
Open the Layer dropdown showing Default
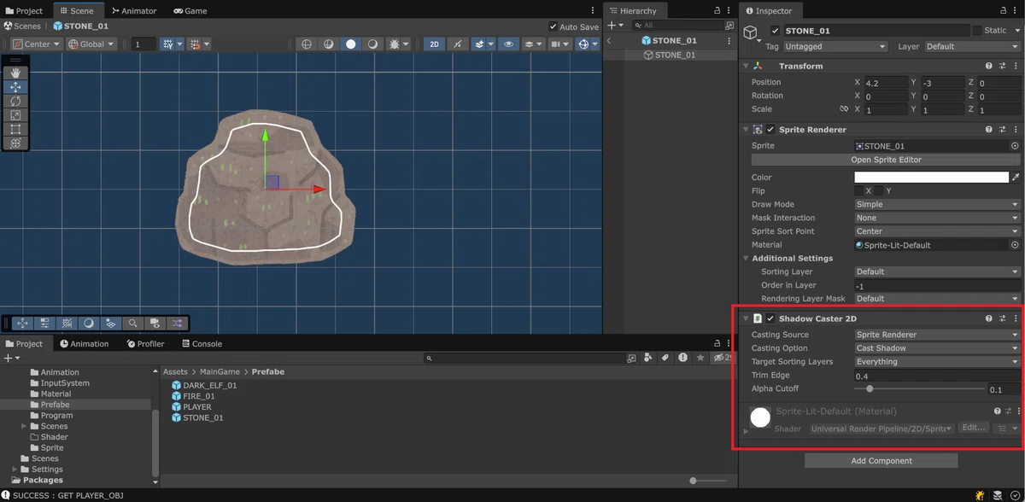pos(971,47)
